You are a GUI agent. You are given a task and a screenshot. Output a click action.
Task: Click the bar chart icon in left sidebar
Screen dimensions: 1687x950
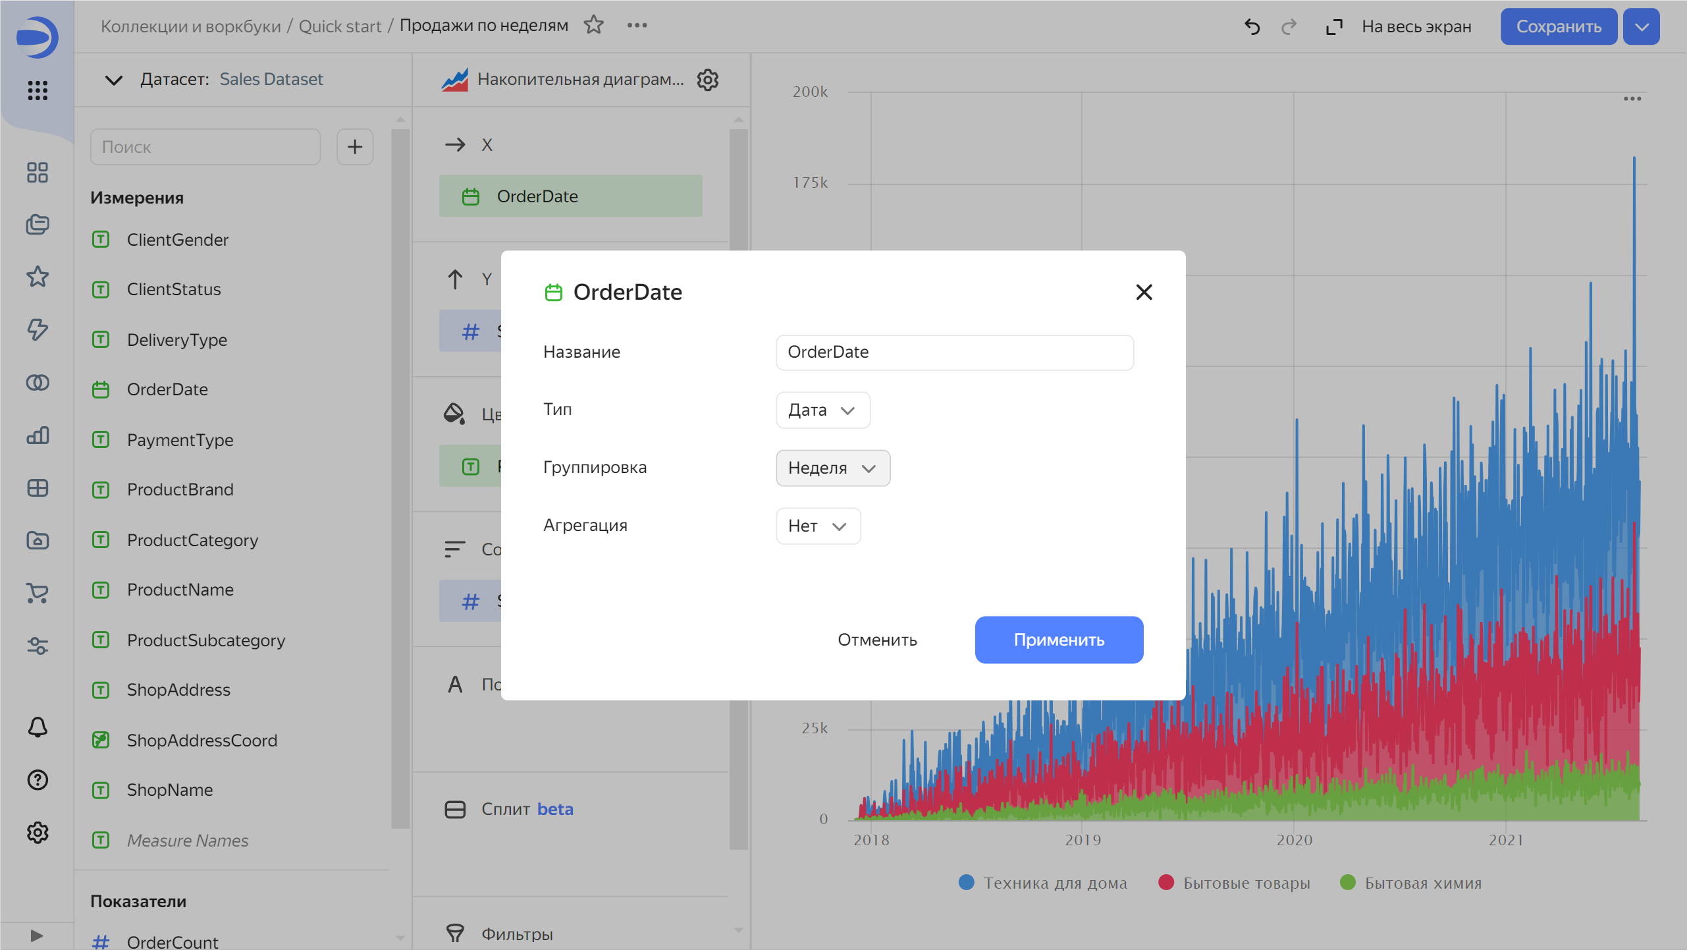click(37, 435)
